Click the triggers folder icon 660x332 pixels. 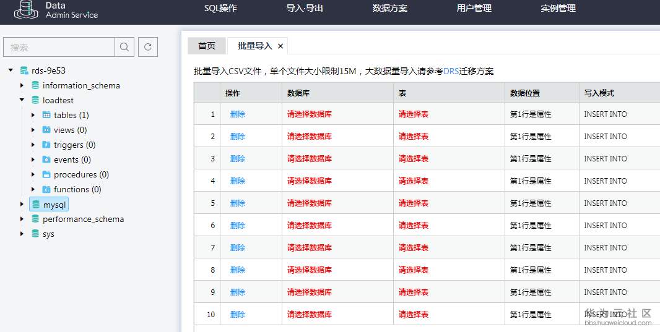point(46,145)
